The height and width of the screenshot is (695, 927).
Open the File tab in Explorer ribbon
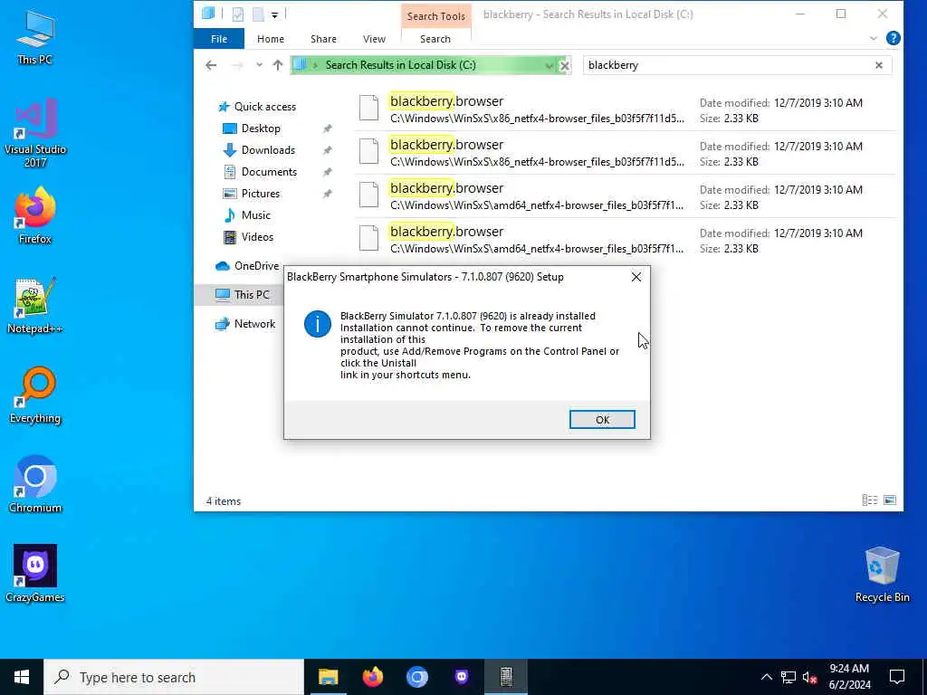pos(219,39)
